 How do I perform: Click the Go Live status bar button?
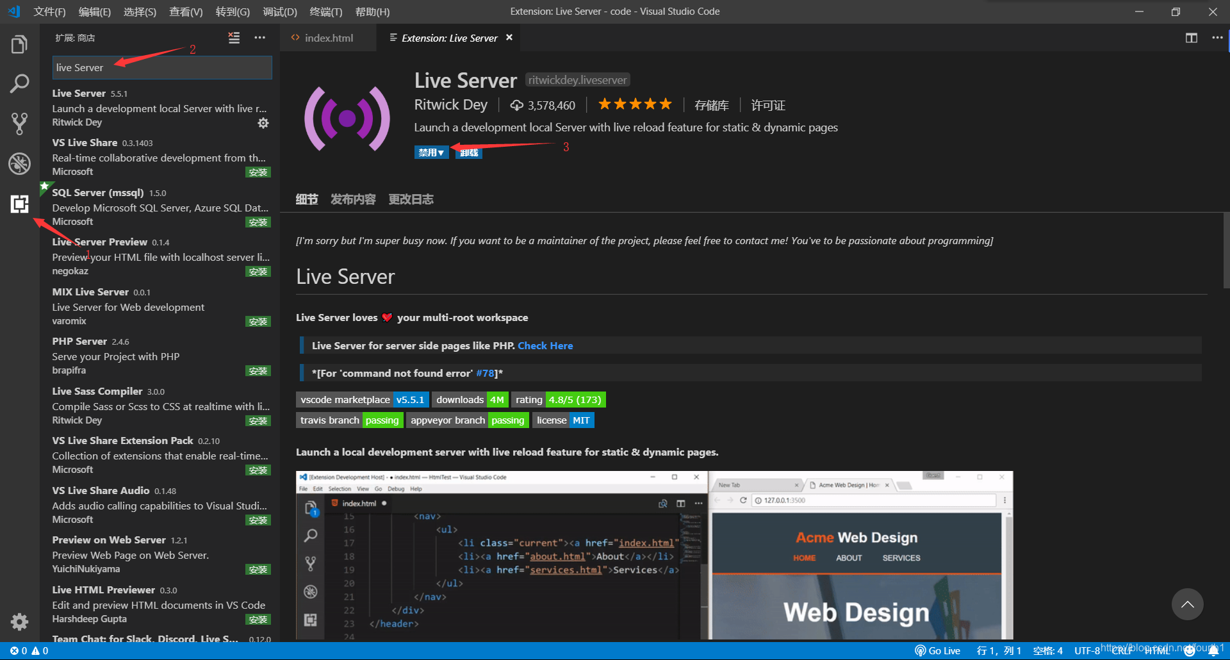[x=938, y=650]
